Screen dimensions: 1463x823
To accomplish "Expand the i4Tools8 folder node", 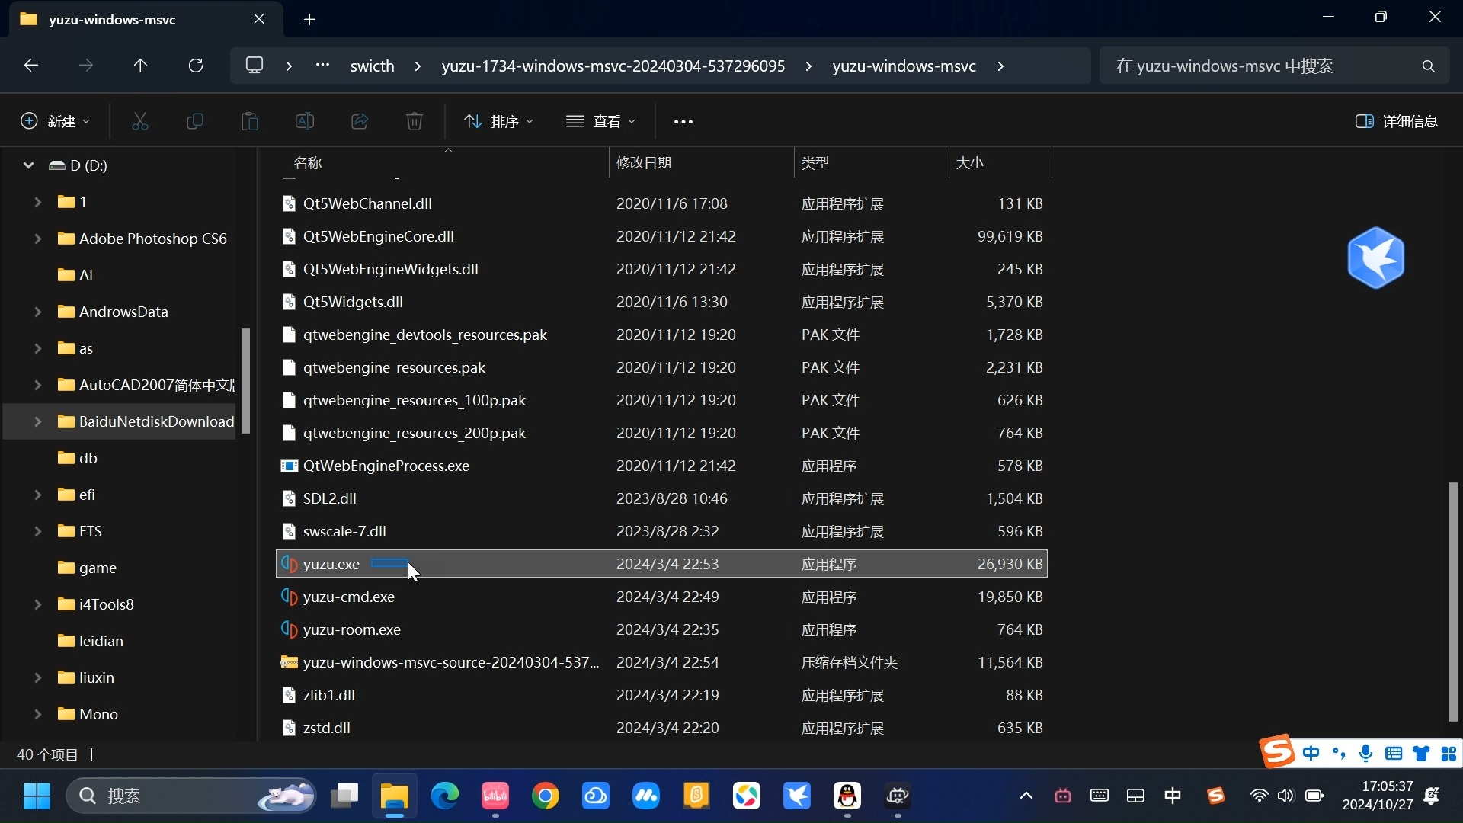I will [37, 604].
